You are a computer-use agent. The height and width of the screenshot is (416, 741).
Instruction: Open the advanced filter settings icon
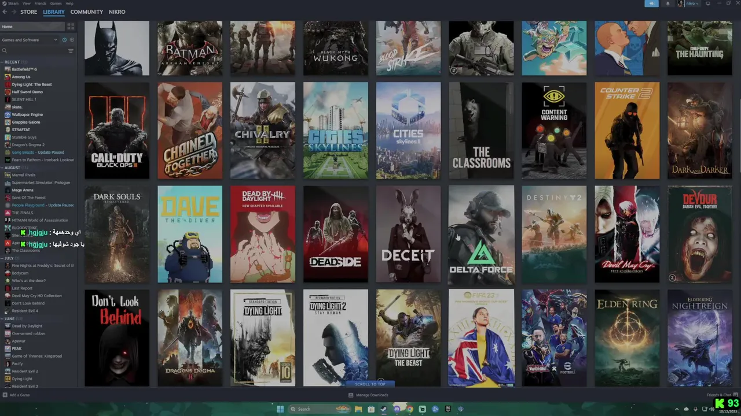pos(71,51)
